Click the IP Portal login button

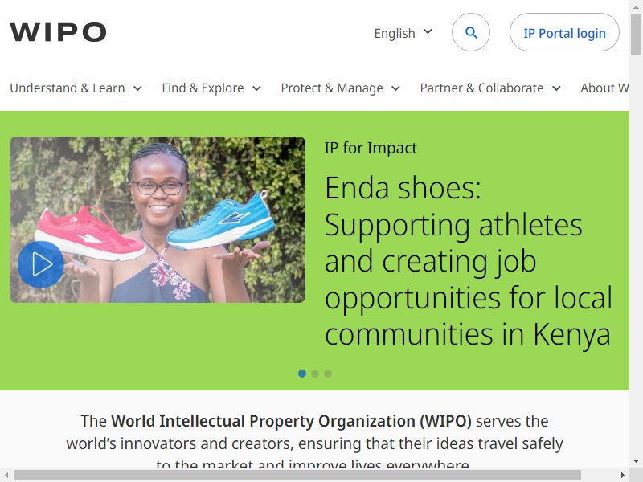(564, 33)
